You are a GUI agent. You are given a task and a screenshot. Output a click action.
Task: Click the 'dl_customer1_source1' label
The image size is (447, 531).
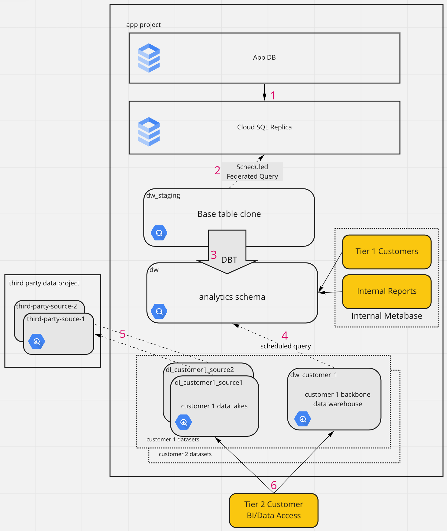tap(209, 383)
